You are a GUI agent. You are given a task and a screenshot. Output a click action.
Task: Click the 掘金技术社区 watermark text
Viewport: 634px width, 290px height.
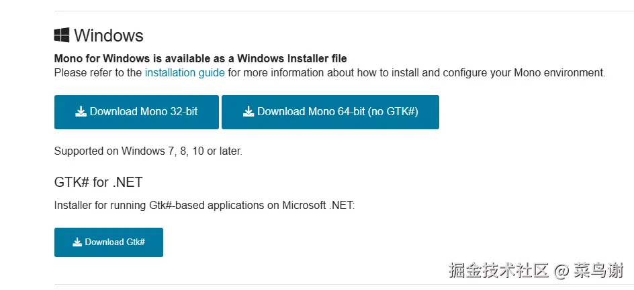coord(498,271)
